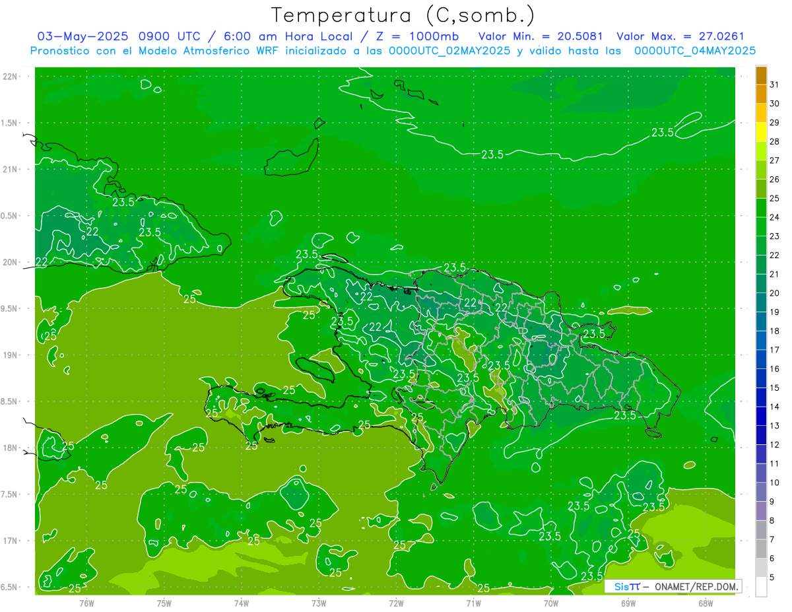792x612 pixels.
Task: Click the 21N latitude axis label
Action: point(11,170)
